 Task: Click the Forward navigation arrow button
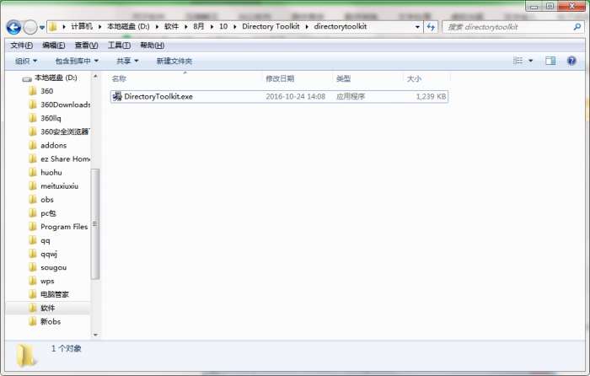(x=30, y=27)
